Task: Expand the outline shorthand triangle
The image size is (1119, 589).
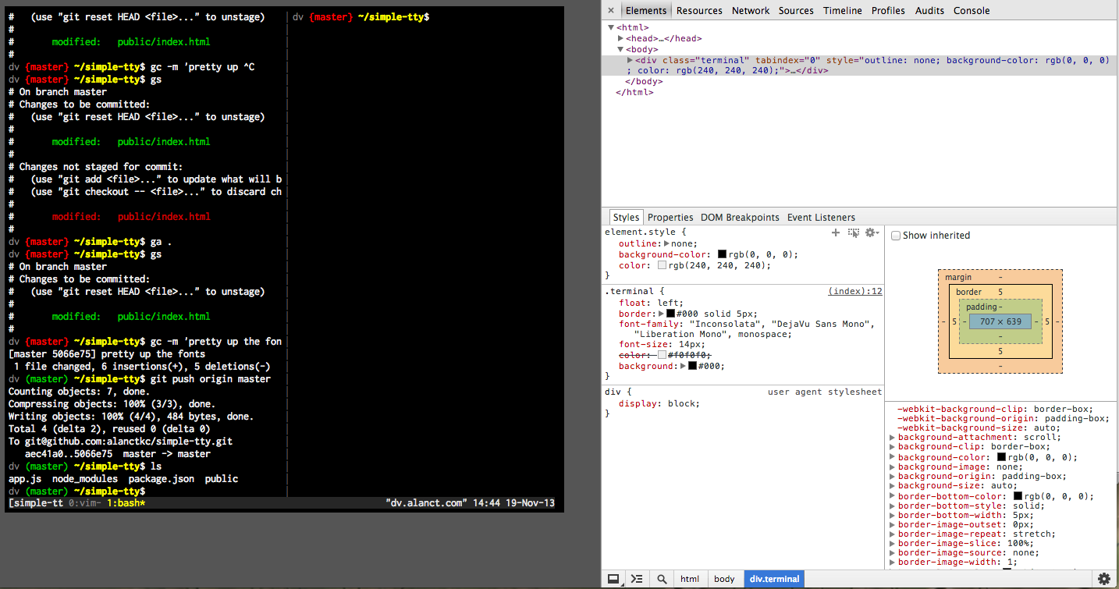Action: pos(666,243)
